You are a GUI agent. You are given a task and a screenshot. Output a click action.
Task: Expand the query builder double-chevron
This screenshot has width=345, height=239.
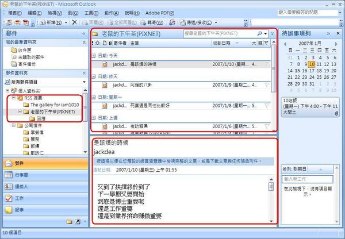pyautogui.click(x=273, y=34)
